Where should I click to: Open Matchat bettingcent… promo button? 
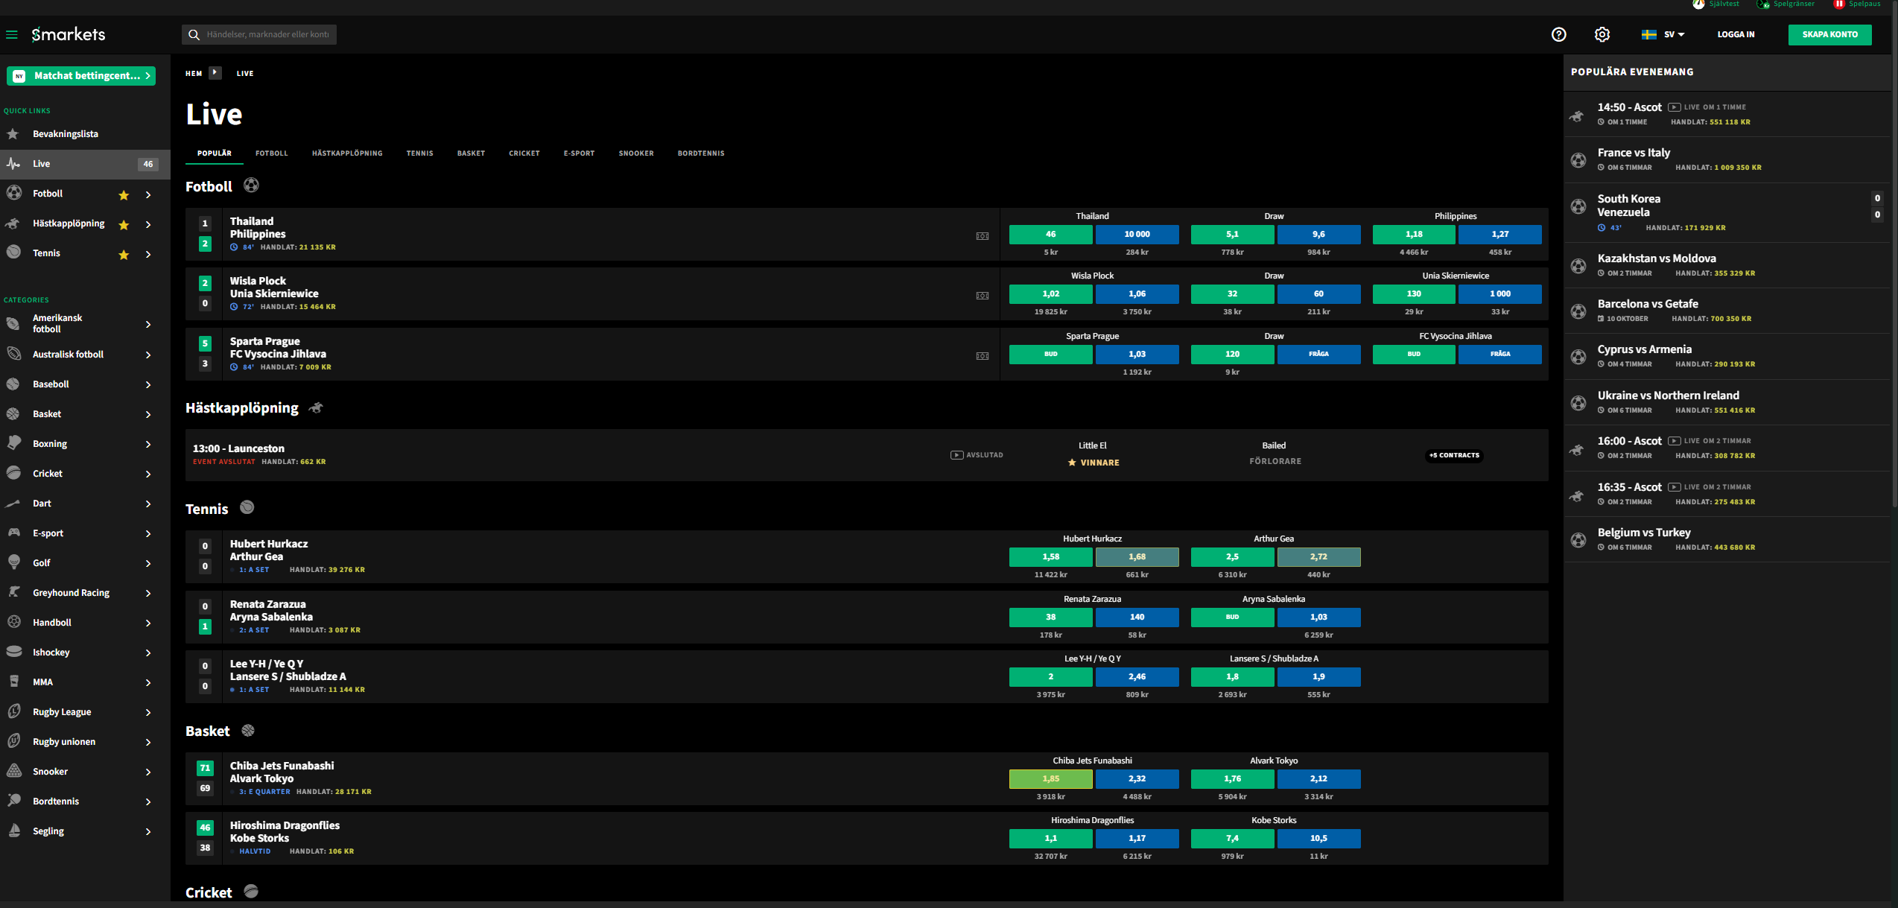pyautogui.click(x=81, y=76)
